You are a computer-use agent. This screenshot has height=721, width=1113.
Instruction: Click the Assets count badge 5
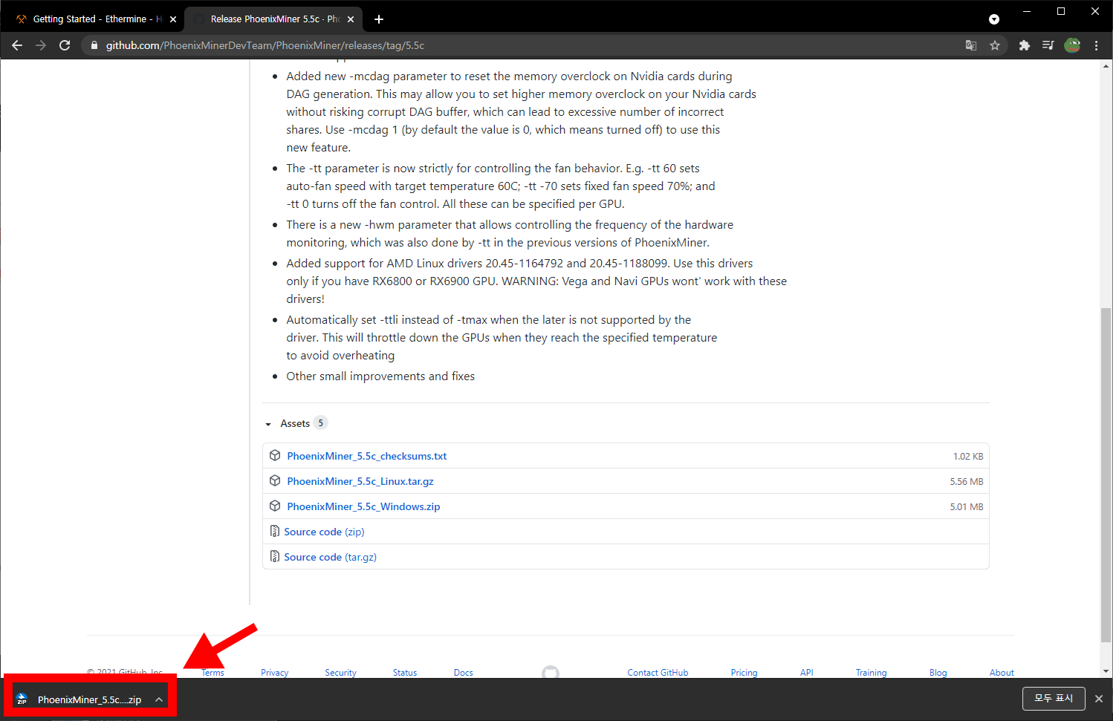[320, 423]
